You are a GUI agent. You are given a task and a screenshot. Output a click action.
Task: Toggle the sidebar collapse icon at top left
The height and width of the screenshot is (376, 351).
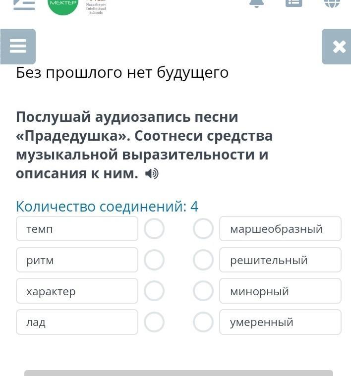24,4
